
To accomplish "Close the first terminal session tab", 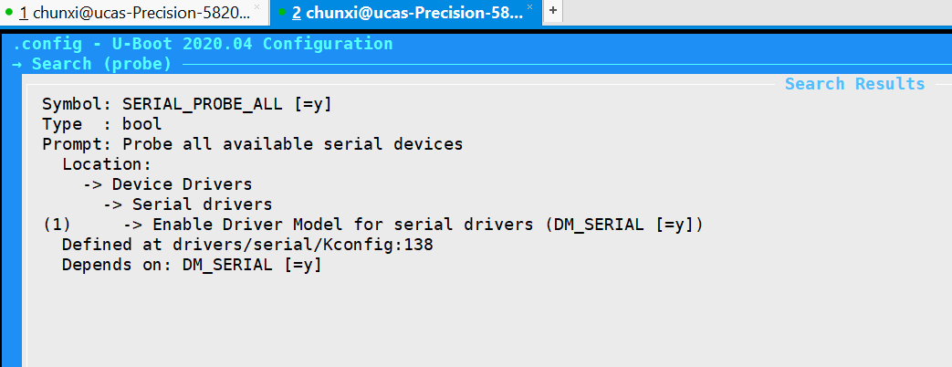I will 256,7.
